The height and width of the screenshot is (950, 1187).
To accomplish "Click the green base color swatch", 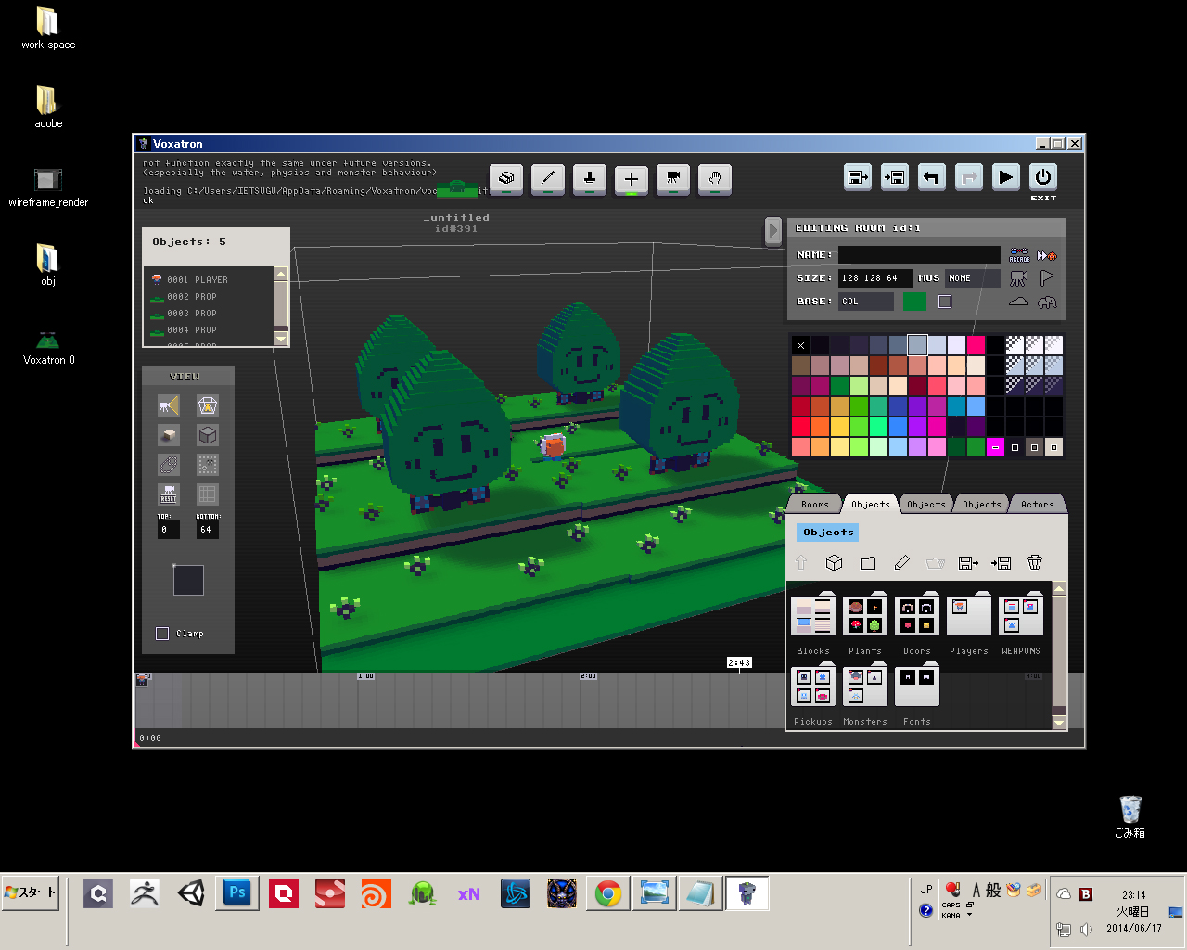I will [914, 302].
